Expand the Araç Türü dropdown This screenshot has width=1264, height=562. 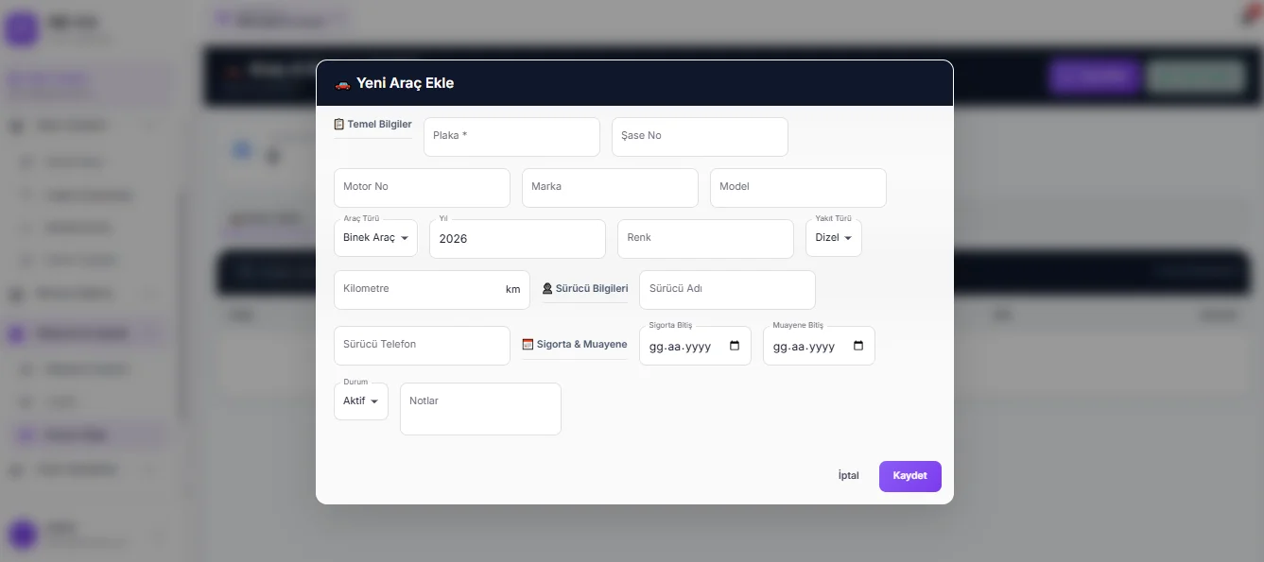[375, 238]
